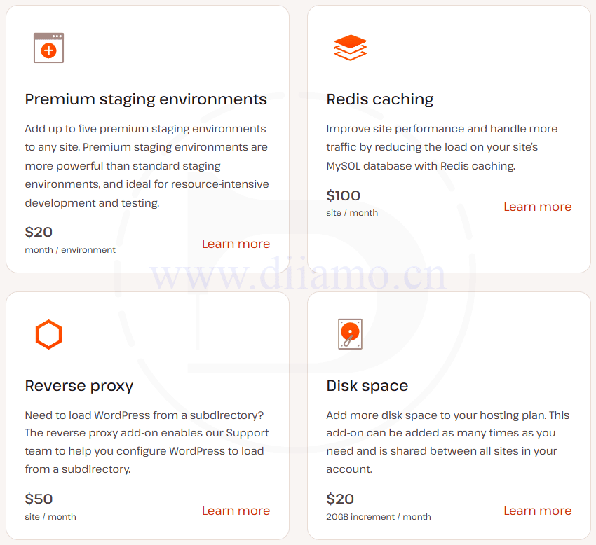596x545 pixels.
Task: Click the Premium staging environments description text
Action: (147, 166)
